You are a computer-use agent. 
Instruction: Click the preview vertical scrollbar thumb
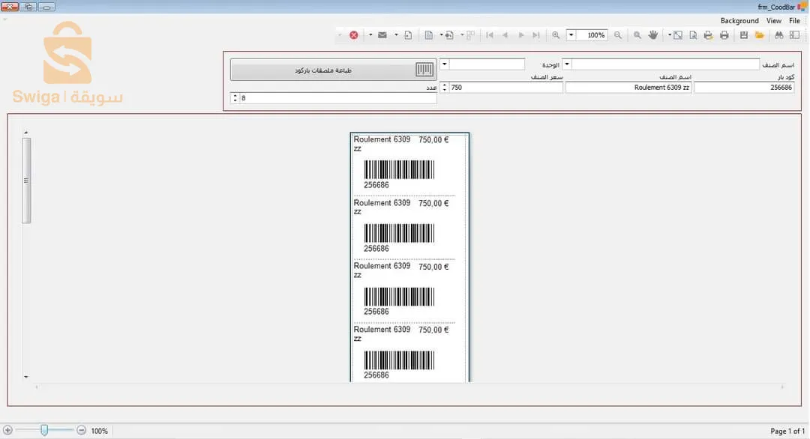(x=26, y=181)
